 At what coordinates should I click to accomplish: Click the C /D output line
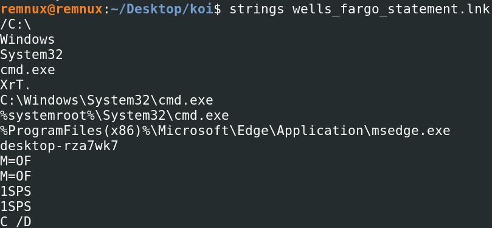pos(16,221)
